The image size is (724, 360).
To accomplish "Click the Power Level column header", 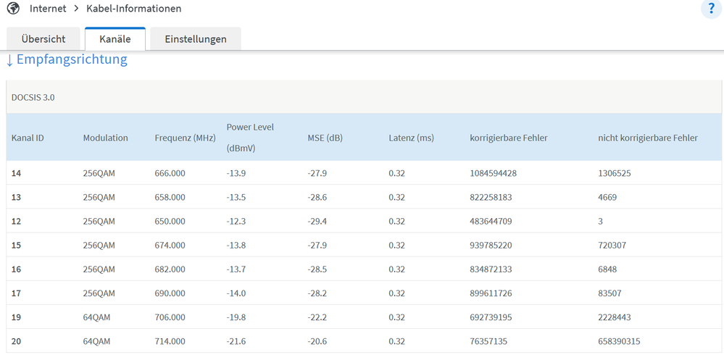I will [x=250, y=137].
